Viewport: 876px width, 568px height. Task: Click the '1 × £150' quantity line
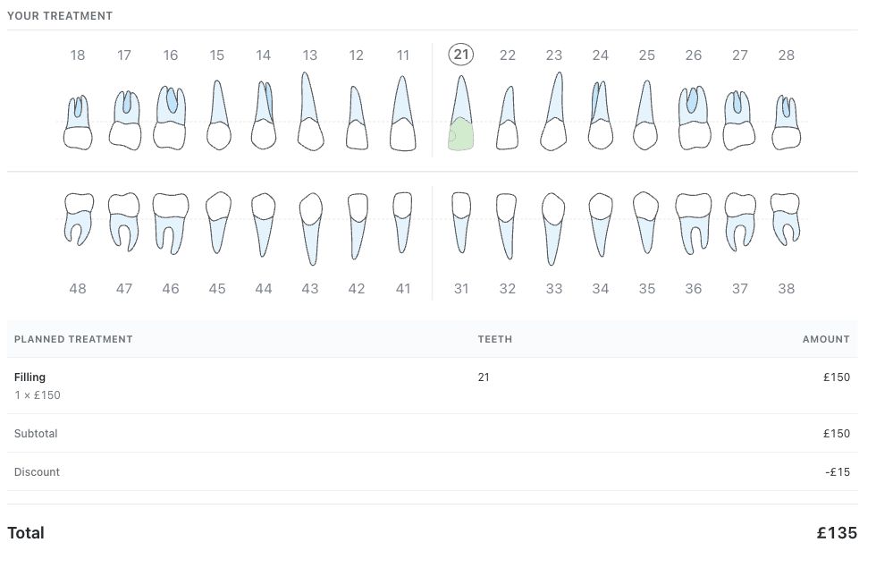[x=38, y=395]
